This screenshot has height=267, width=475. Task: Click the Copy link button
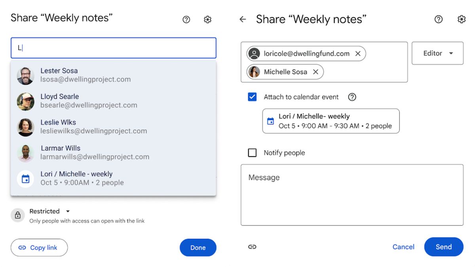(39, 247)
